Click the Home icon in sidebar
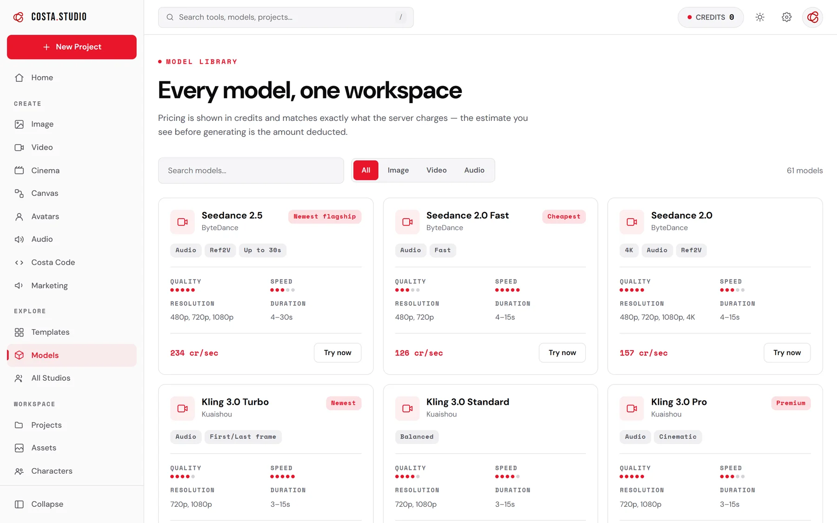 coord(19,78)
